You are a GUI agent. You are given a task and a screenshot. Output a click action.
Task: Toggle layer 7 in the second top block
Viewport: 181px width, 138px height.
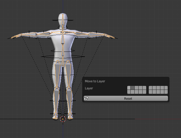coord(154,88)
